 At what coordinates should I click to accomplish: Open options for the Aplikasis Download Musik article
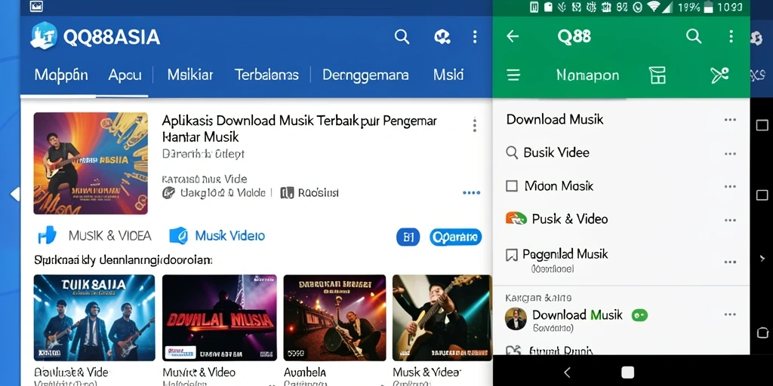point(474,125)
